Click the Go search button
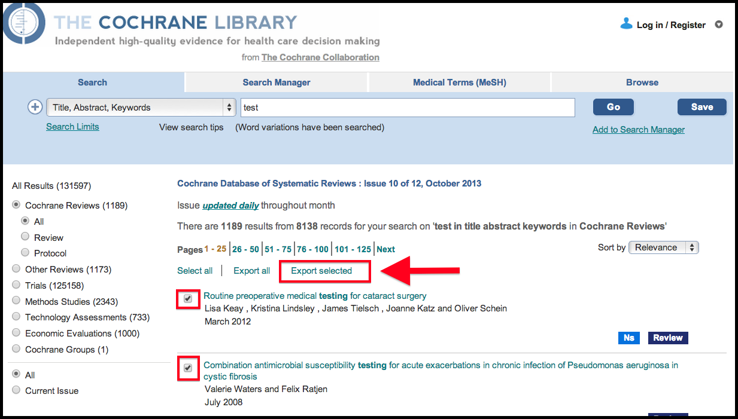The image size is (738, 419). [x=614, y=107]
